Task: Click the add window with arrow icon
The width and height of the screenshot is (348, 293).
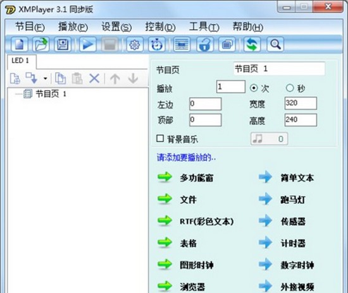Action: [31, 78]
